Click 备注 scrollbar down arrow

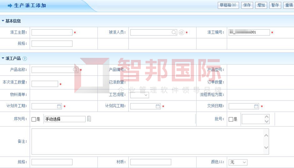266,147
